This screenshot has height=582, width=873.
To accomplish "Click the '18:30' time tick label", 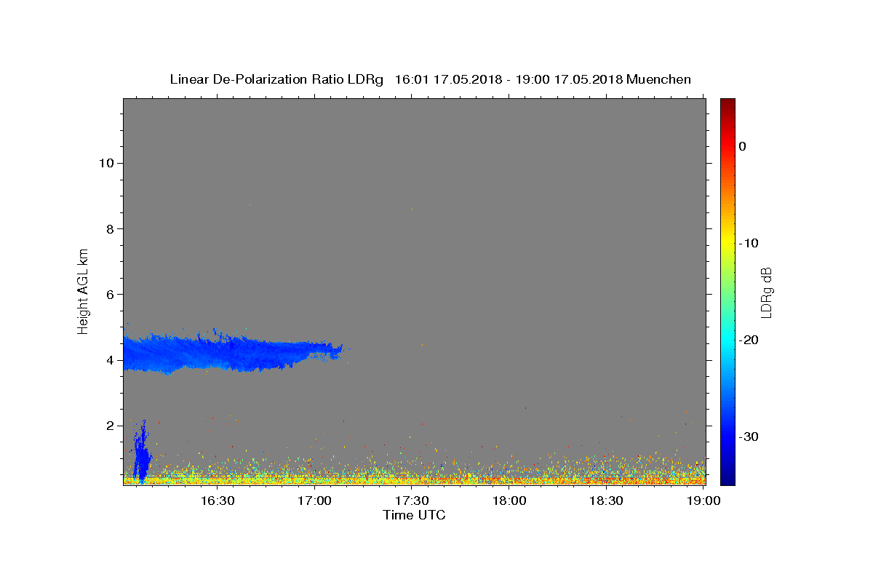I will 607,501.
